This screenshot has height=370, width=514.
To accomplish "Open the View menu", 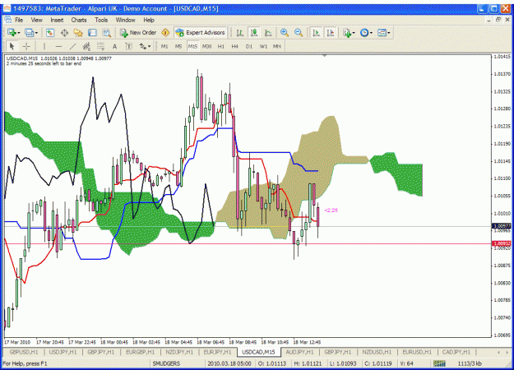I will (x=37, y=20).
